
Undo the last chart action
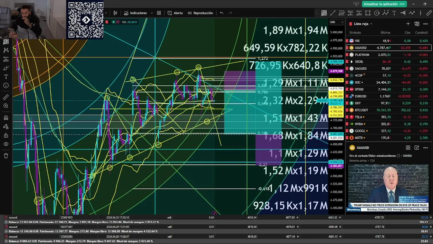tap(222, 13)
